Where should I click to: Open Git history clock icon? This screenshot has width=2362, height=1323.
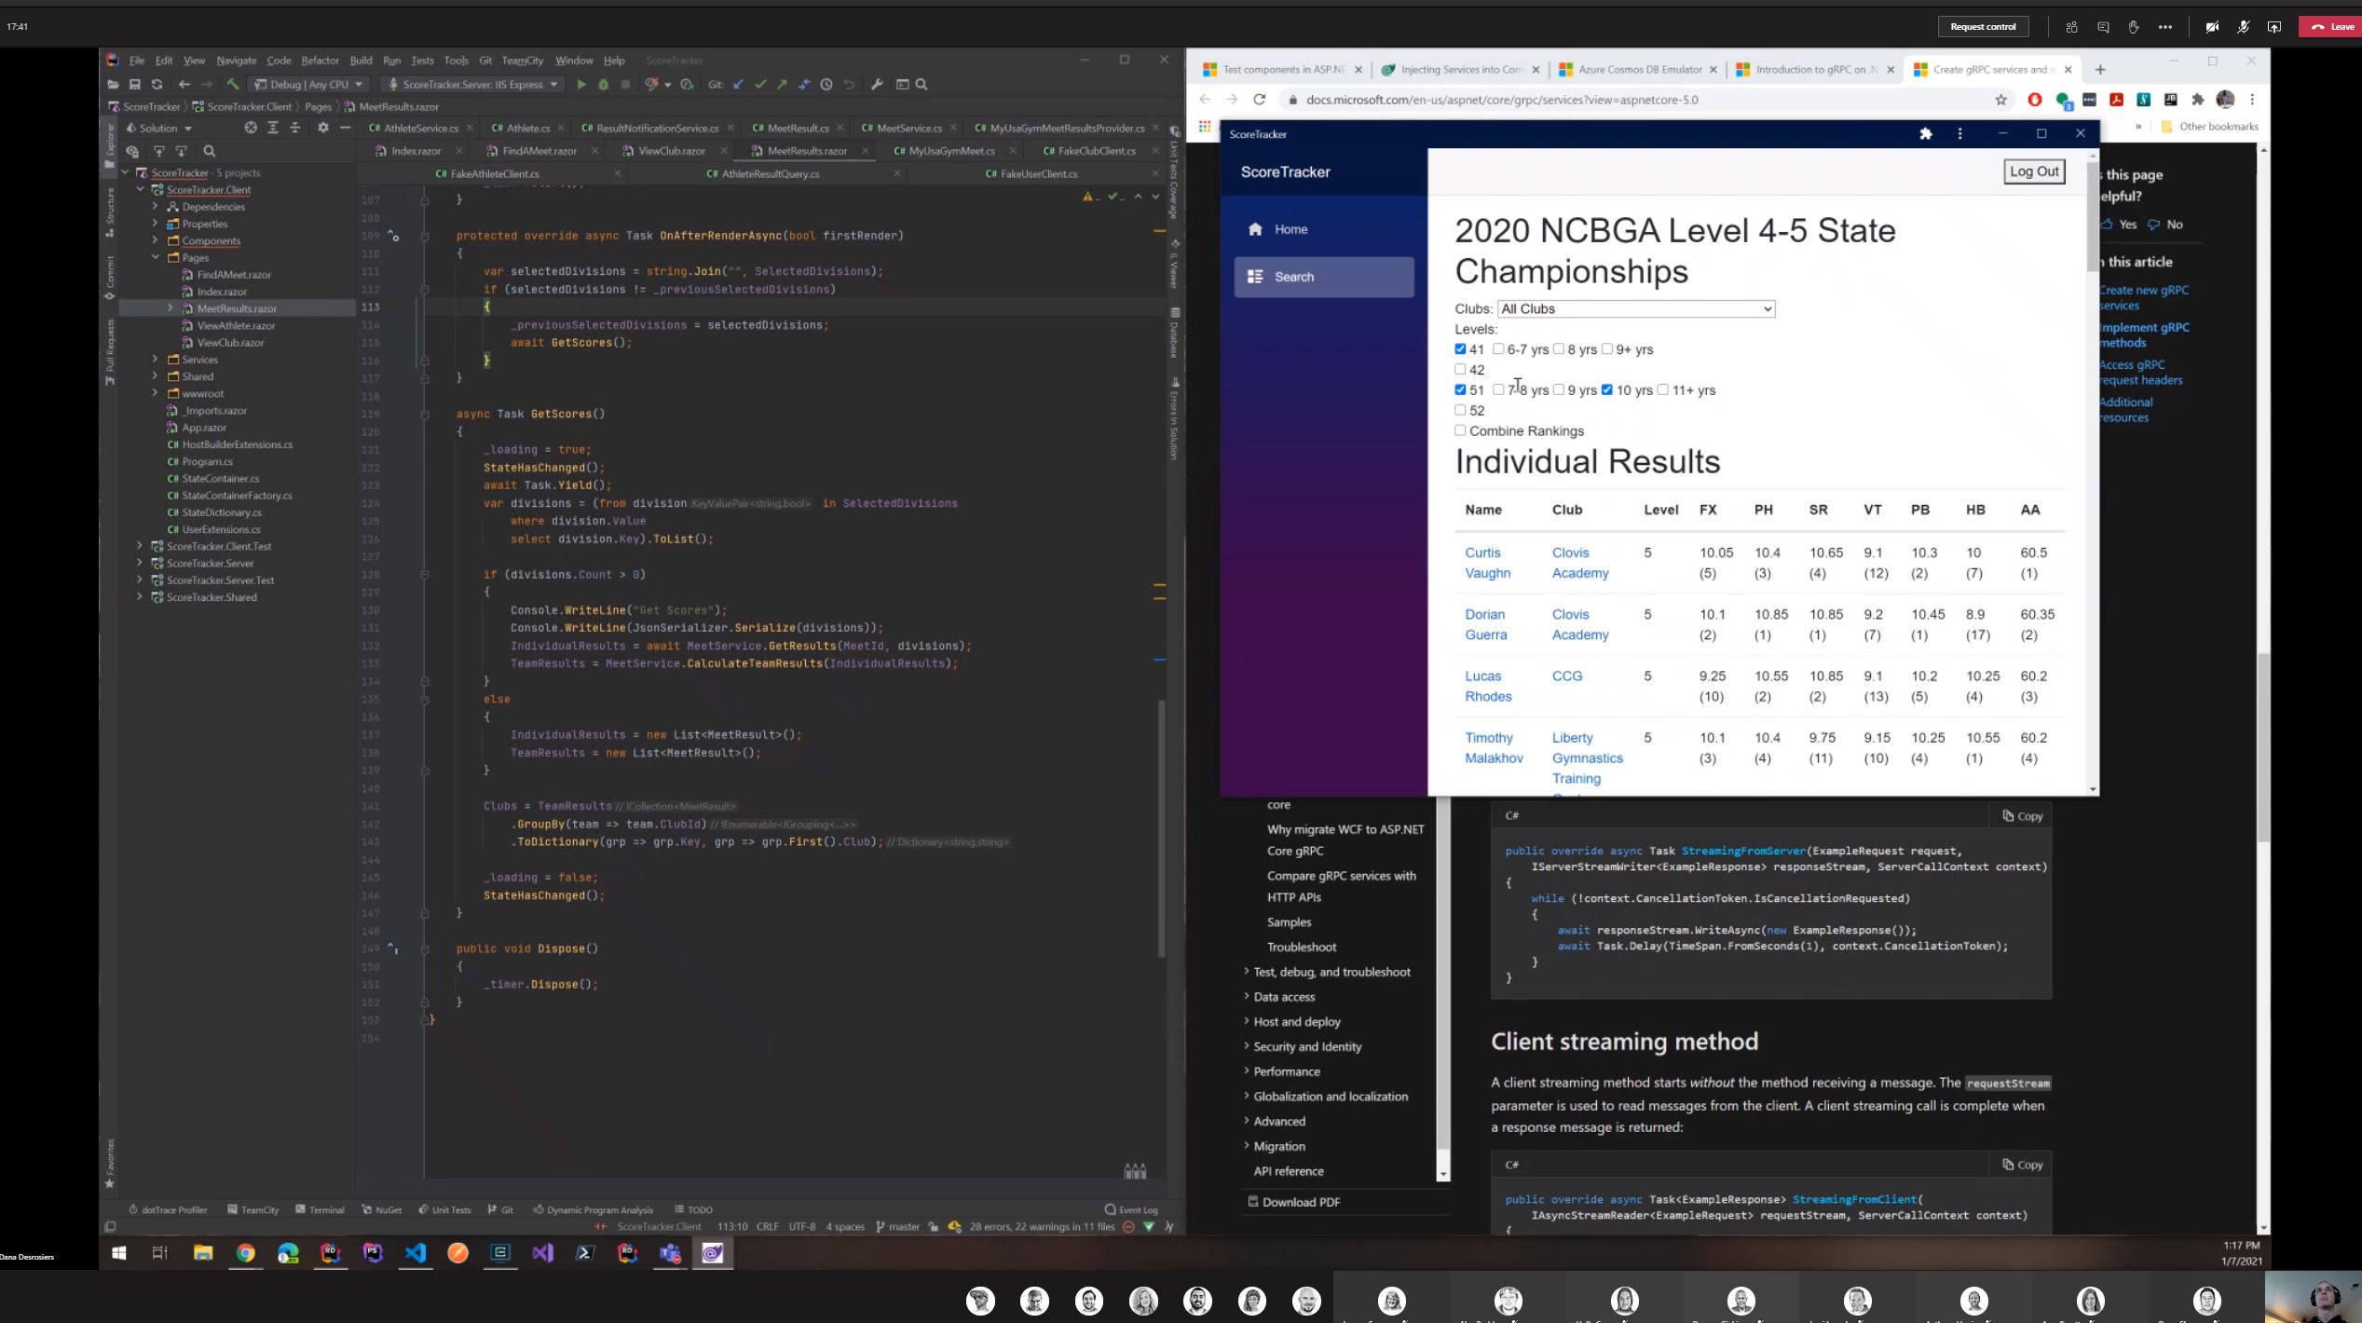[826, 85]
